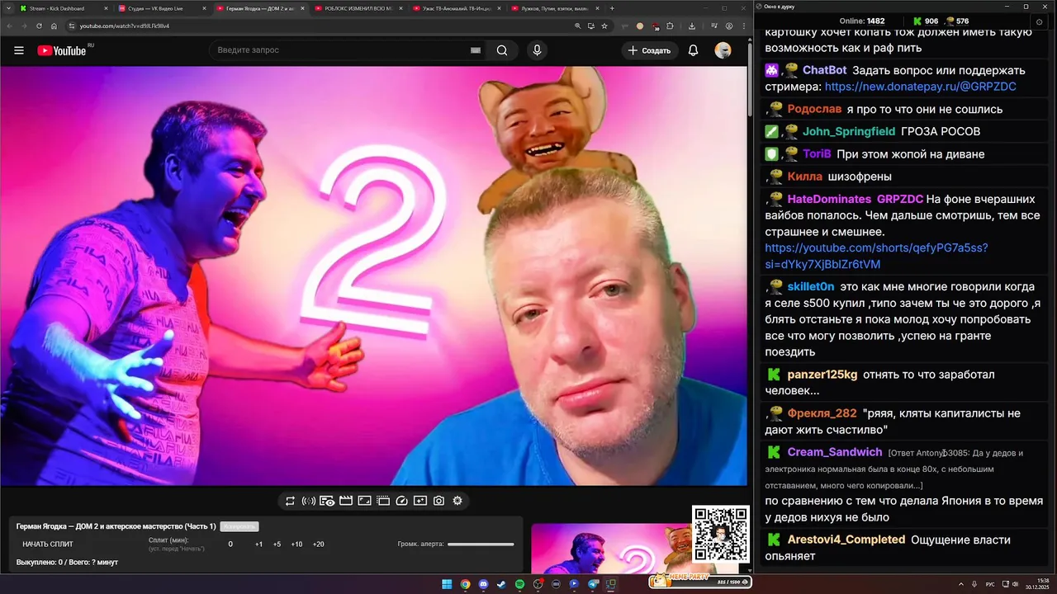
Task: Open the on-screen keyboard icon in search box
Action: (x=476, y=50)
